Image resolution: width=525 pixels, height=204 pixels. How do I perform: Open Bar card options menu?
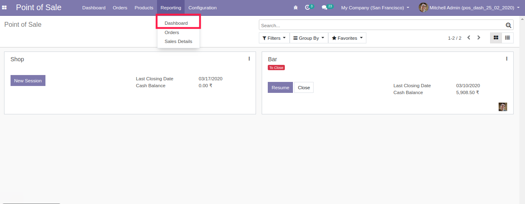tap(507, 59)
